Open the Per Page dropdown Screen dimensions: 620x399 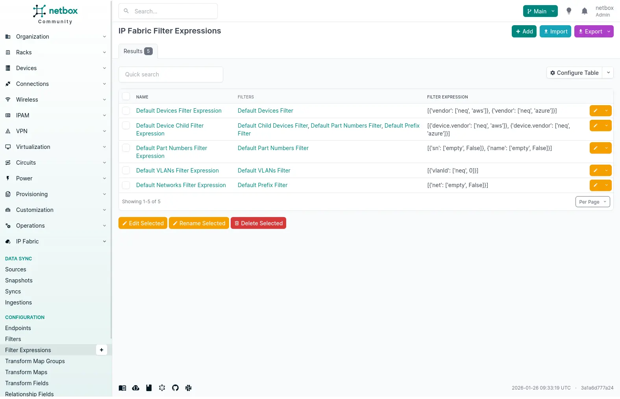tap(592, 202)
